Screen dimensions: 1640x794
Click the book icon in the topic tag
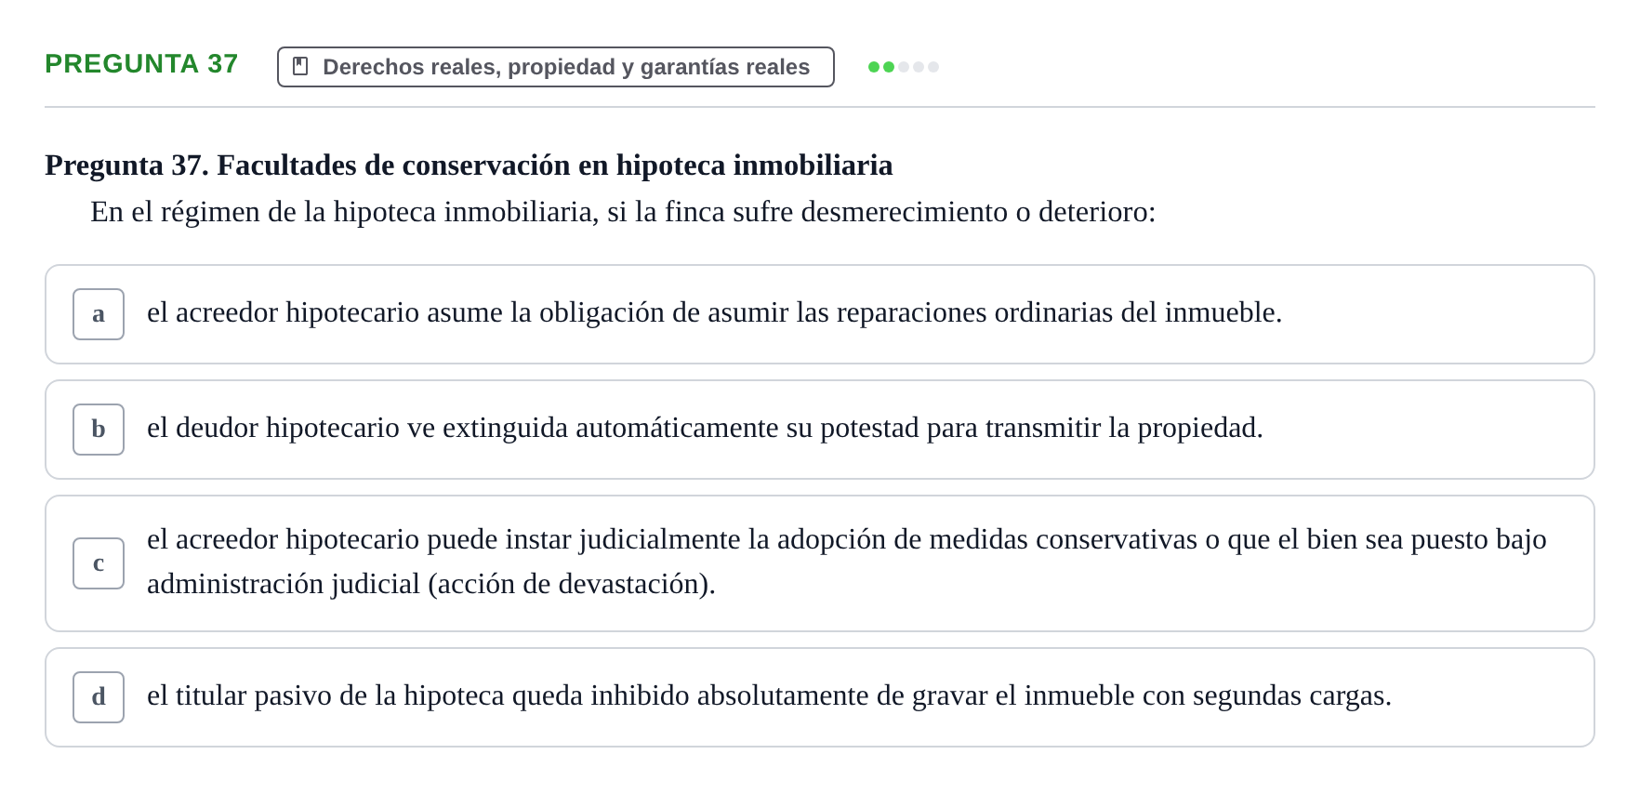tap(300, 67)
